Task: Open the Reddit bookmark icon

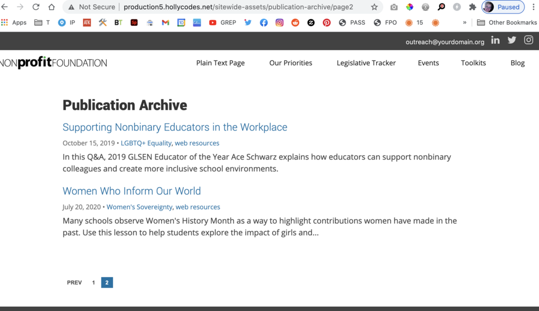Action: point(295,23)
